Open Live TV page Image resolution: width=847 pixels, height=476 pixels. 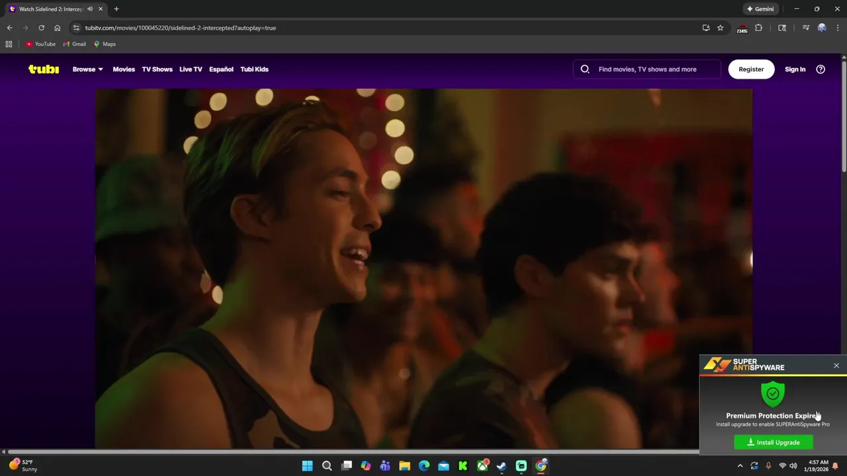coord(191,69)
